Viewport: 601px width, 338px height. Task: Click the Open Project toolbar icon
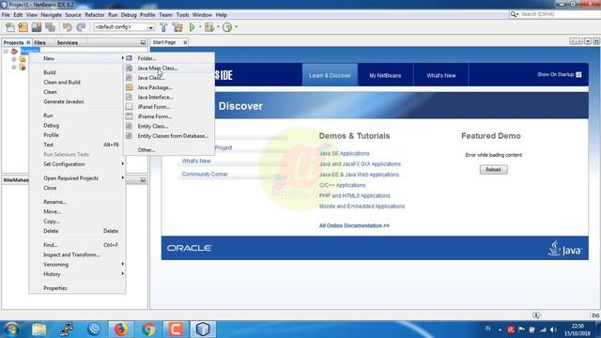(37, 27)
